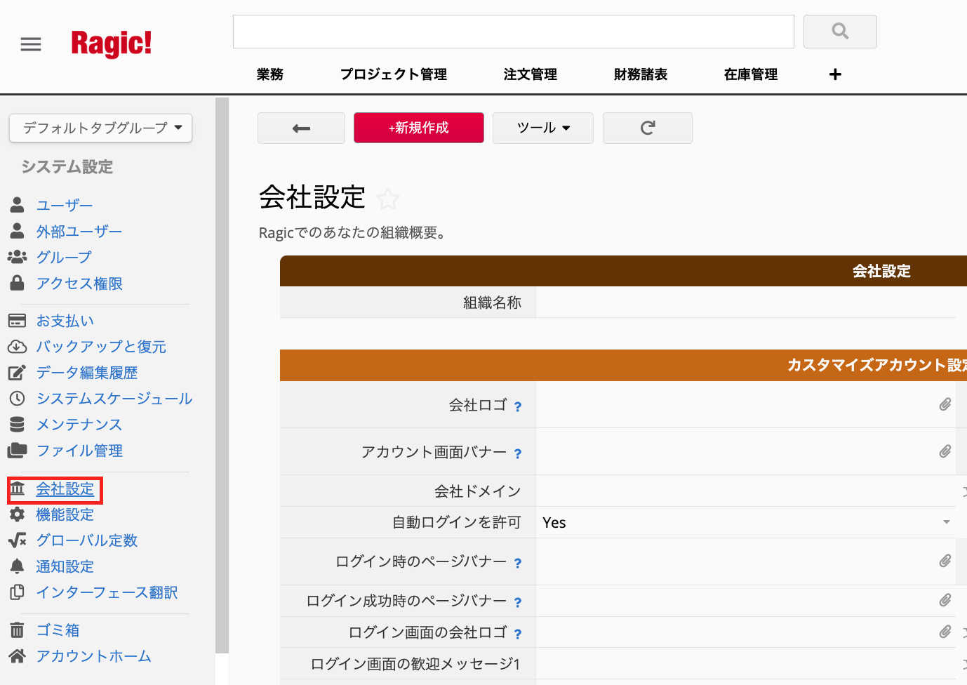Screen dimensions: 967x685
Task: Click the magnifying glass search button
Action: (839, 32)
